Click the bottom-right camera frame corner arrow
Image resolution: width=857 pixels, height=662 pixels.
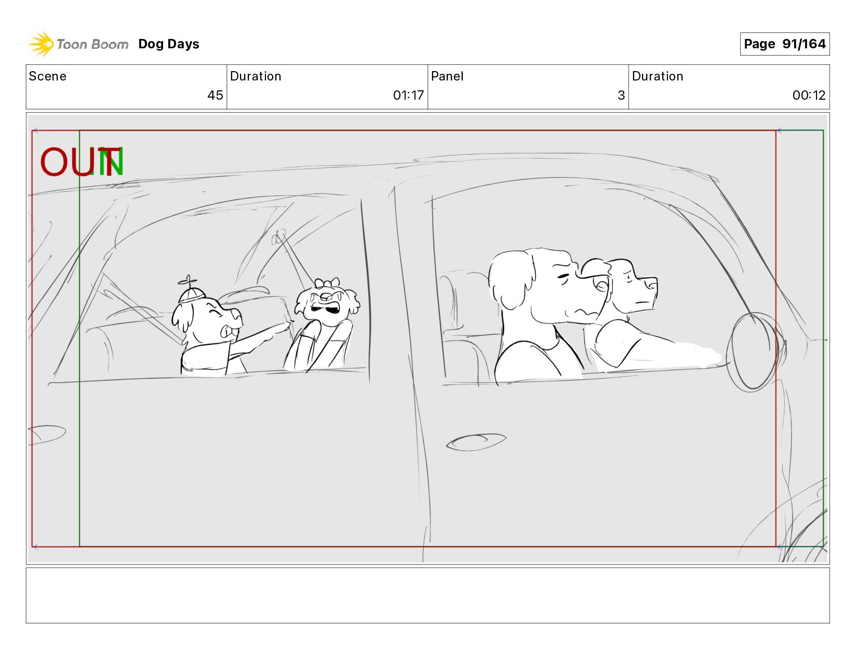point(779,546)
